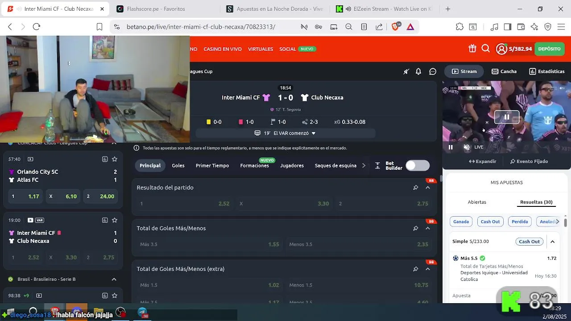
Task: Unmute the live stream with speaker icon
Action: (467, 147)
